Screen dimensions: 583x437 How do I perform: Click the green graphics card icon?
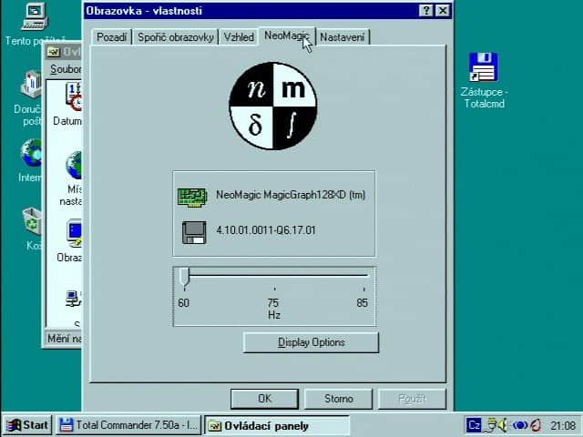click(192, 197)
